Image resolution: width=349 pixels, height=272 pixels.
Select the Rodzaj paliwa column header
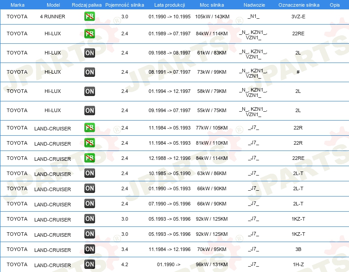point(87,4)
